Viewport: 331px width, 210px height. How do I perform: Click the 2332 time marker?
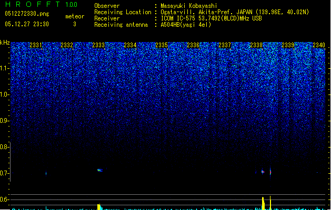67,45
